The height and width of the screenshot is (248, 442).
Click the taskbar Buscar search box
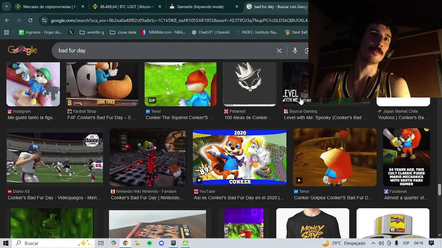click(53, 243)
